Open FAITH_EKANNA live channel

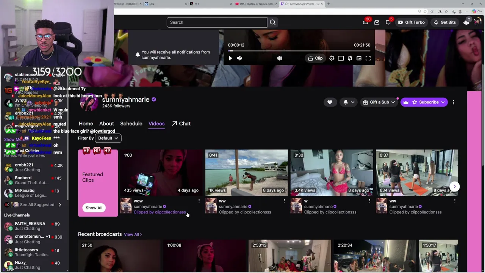[x=34, y=226]
